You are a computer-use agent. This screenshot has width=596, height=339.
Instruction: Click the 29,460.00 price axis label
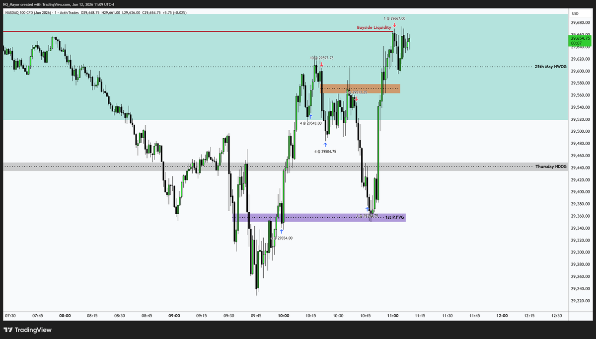pos(580,156)
